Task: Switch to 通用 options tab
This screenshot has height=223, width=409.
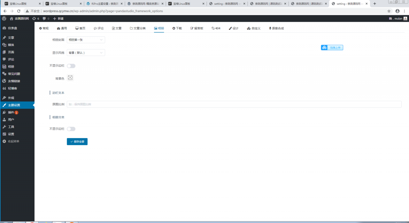Action: tap(62, 28)
